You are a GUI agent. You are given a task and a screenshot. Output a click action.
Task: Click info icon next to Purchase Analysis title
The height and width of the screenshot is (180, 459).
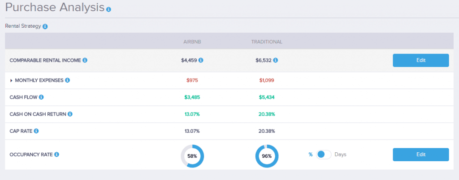point(108,9)
